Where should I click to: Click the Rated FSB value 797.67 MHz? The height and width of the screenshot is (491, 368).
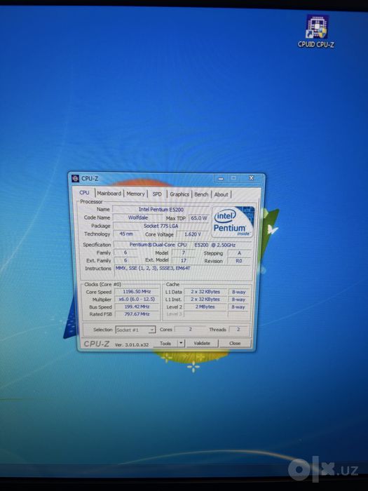click(137, 314)
